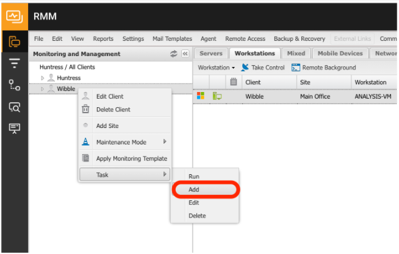This screenshot has height=254, width=399.
Task: Click the cone icon beside Maintenance Mode
Action: (x=85, y=141)
